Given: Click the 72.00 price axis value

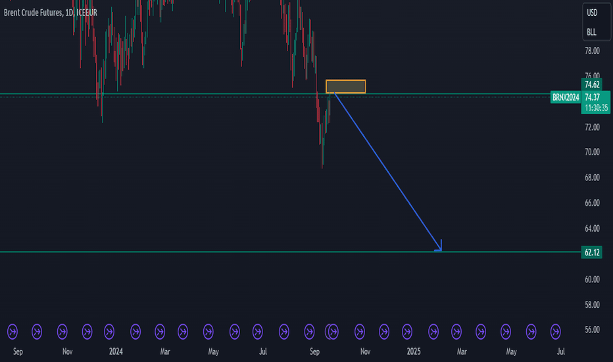Looking at the screenshot, I should coord(592,127).
